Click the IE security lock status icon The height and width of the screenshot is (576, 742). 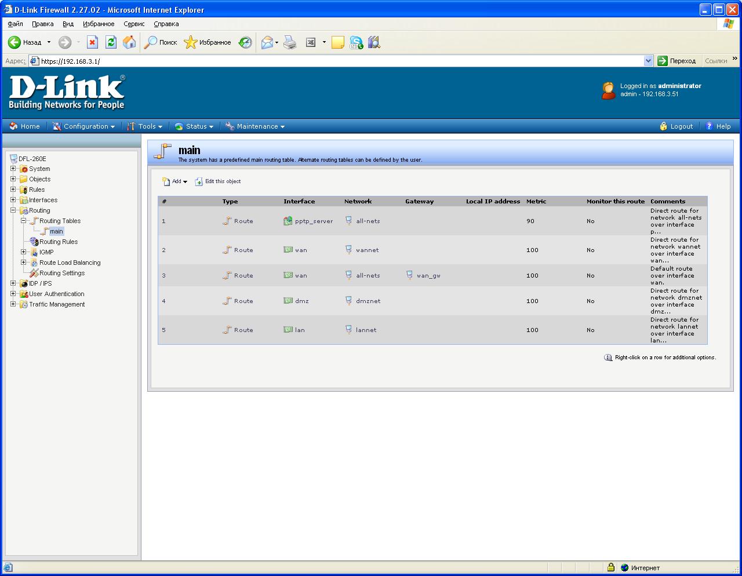coord(611,567)
